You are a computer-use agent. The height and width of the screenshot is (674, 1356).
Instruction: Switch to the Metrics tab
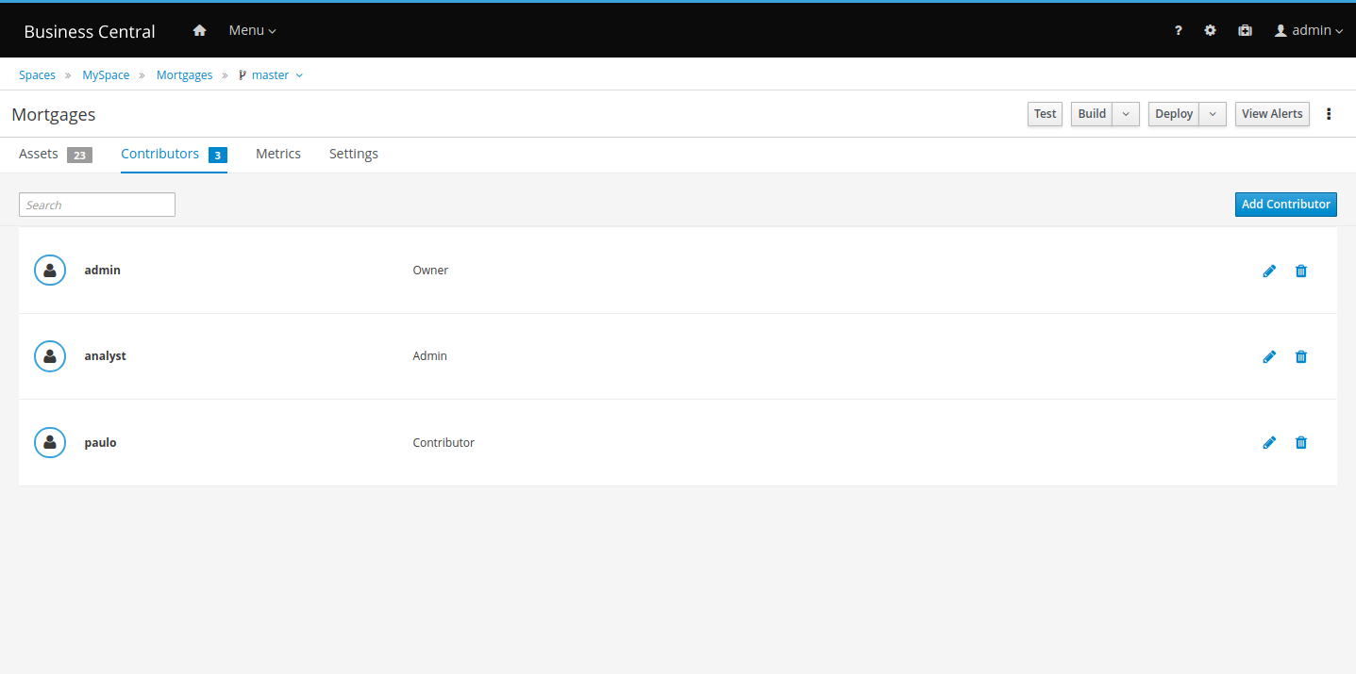pyautogui.click(x=278, y=154)
